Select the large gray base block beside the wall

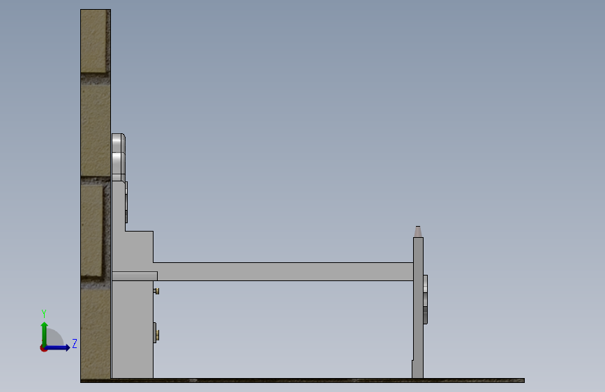133,329
